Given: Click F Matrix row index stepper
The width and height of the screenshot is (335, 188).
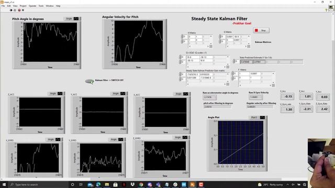Looking at the screenshot, I should (232, 74).
